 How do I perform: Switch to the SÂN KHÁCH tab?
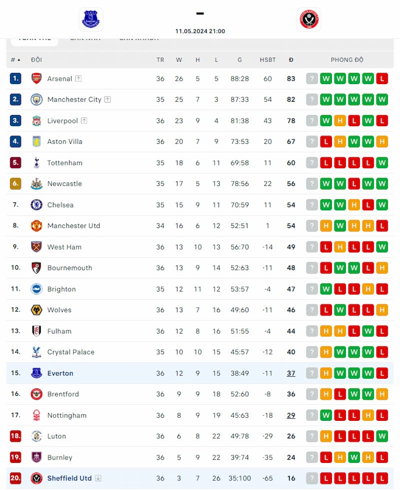click(x=138, y=37)
